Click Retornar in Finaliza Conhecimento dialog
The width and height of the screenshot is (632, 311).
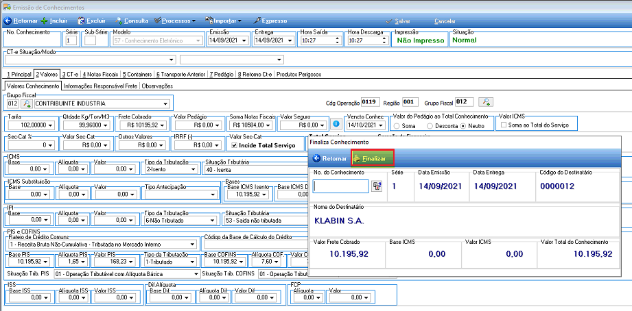[329, 158]
